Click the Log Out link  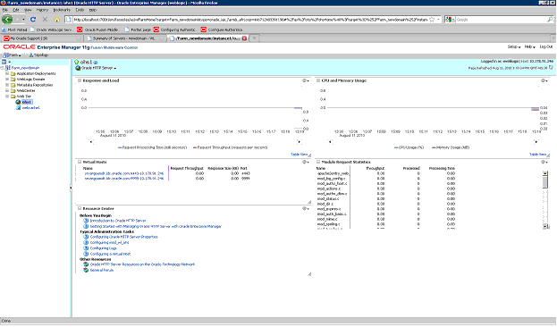point(546,46)
